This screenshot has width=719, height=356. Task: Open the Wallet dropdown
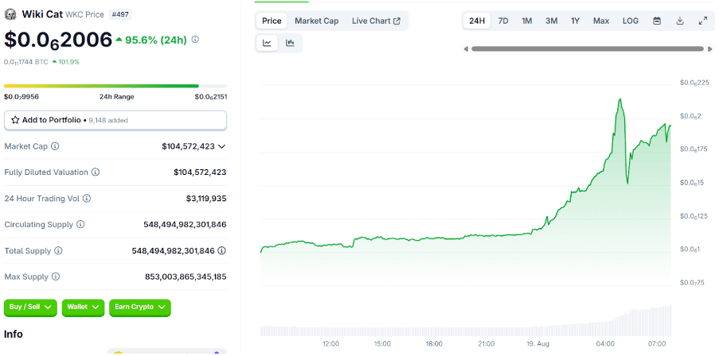click(x=83, y=307)
